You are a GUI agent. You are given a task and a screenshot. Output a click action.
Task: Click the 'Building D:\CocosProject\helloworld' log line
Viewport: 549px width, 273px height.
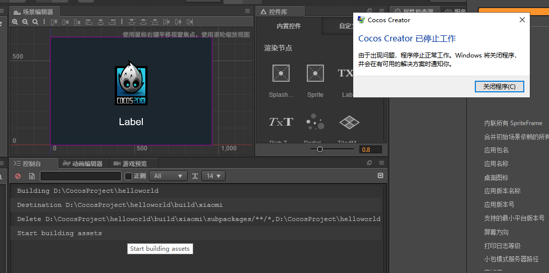[x=195, y=191]
